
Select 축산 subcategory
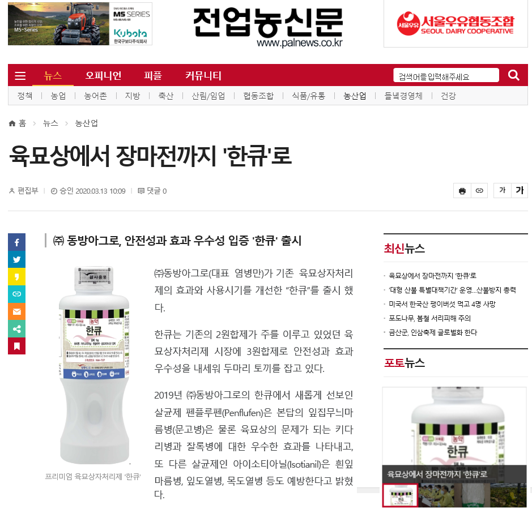click(166, 96)
